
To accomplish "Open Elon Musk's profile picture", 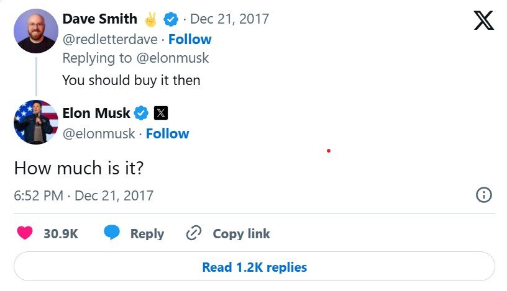I will pos(36,122).
